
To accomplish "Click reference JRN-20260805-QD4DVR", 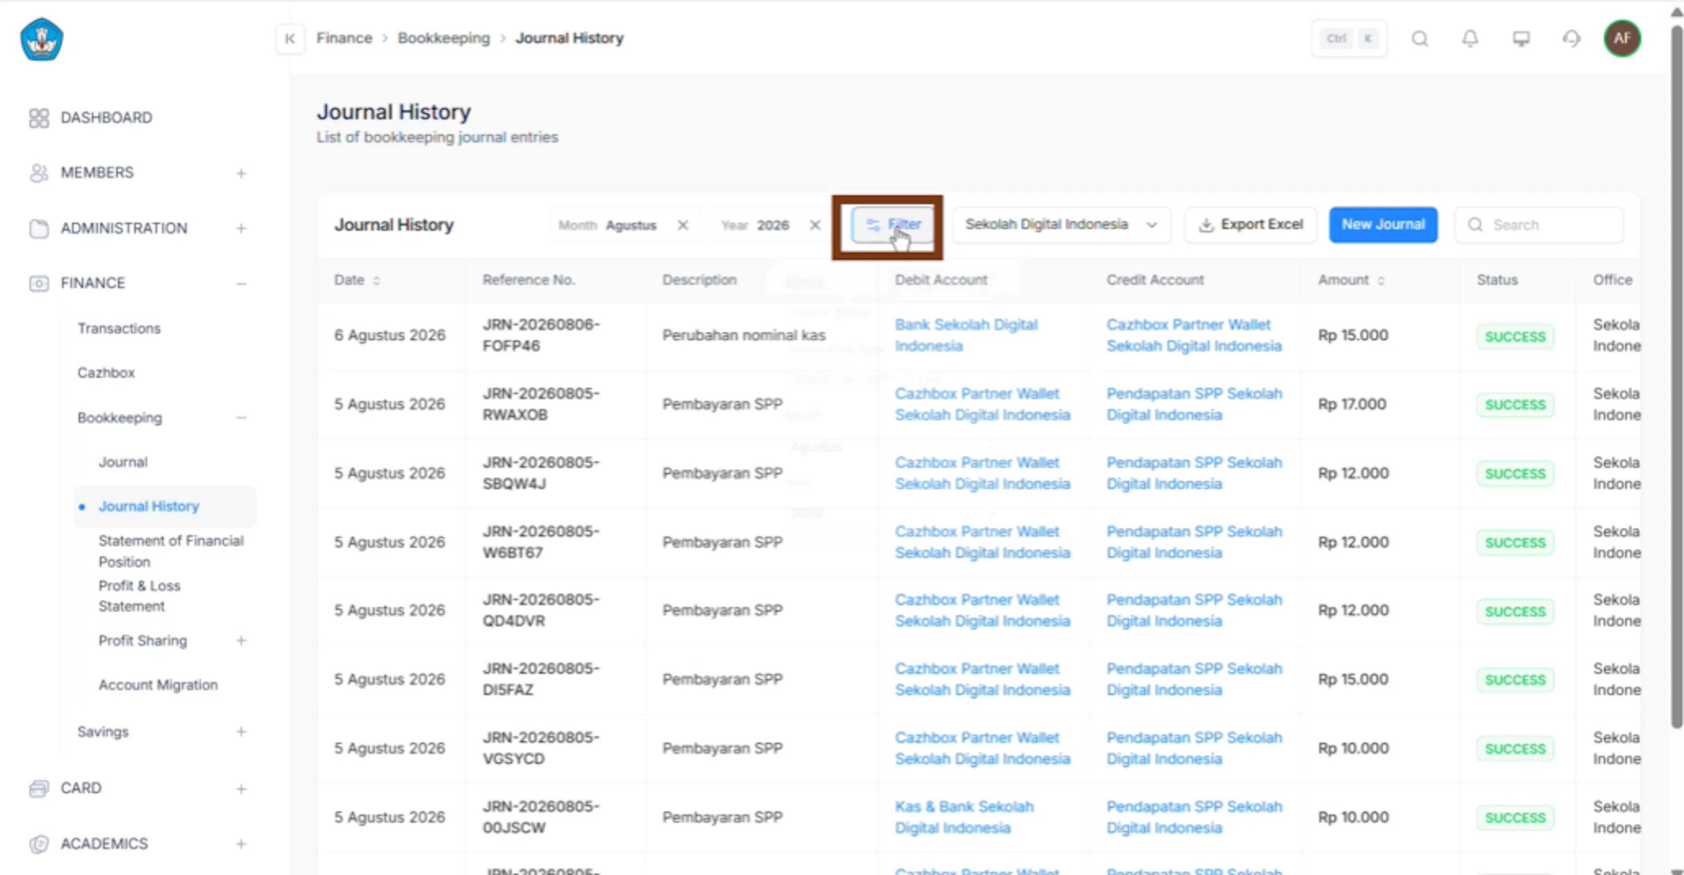I will (x=541, y=610).
